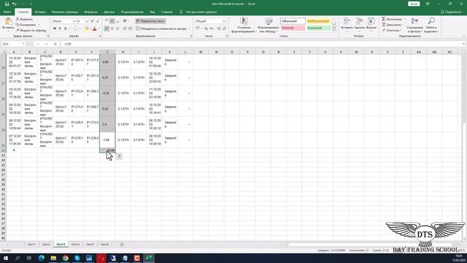Toggle Wrap Text (Переносить текст)
467x263 pixels.
click(150, 21)
